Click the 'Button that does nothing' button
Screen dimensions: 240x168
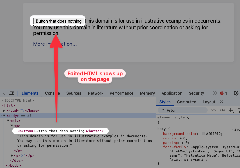(x=58, y=21)
